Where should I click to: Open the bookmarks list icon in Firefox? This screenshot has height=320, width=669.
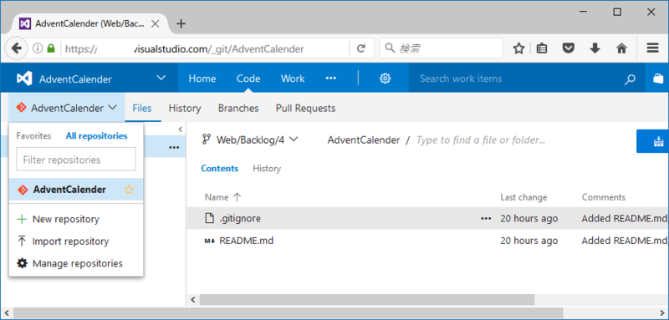point(542,48)
